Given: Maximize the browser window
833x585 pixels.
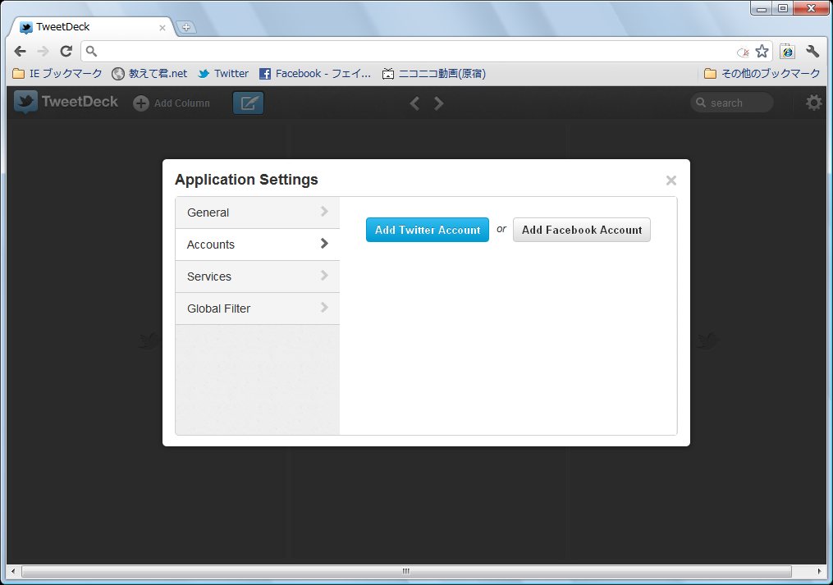Looking at the screenshot, I should [783, 8].
